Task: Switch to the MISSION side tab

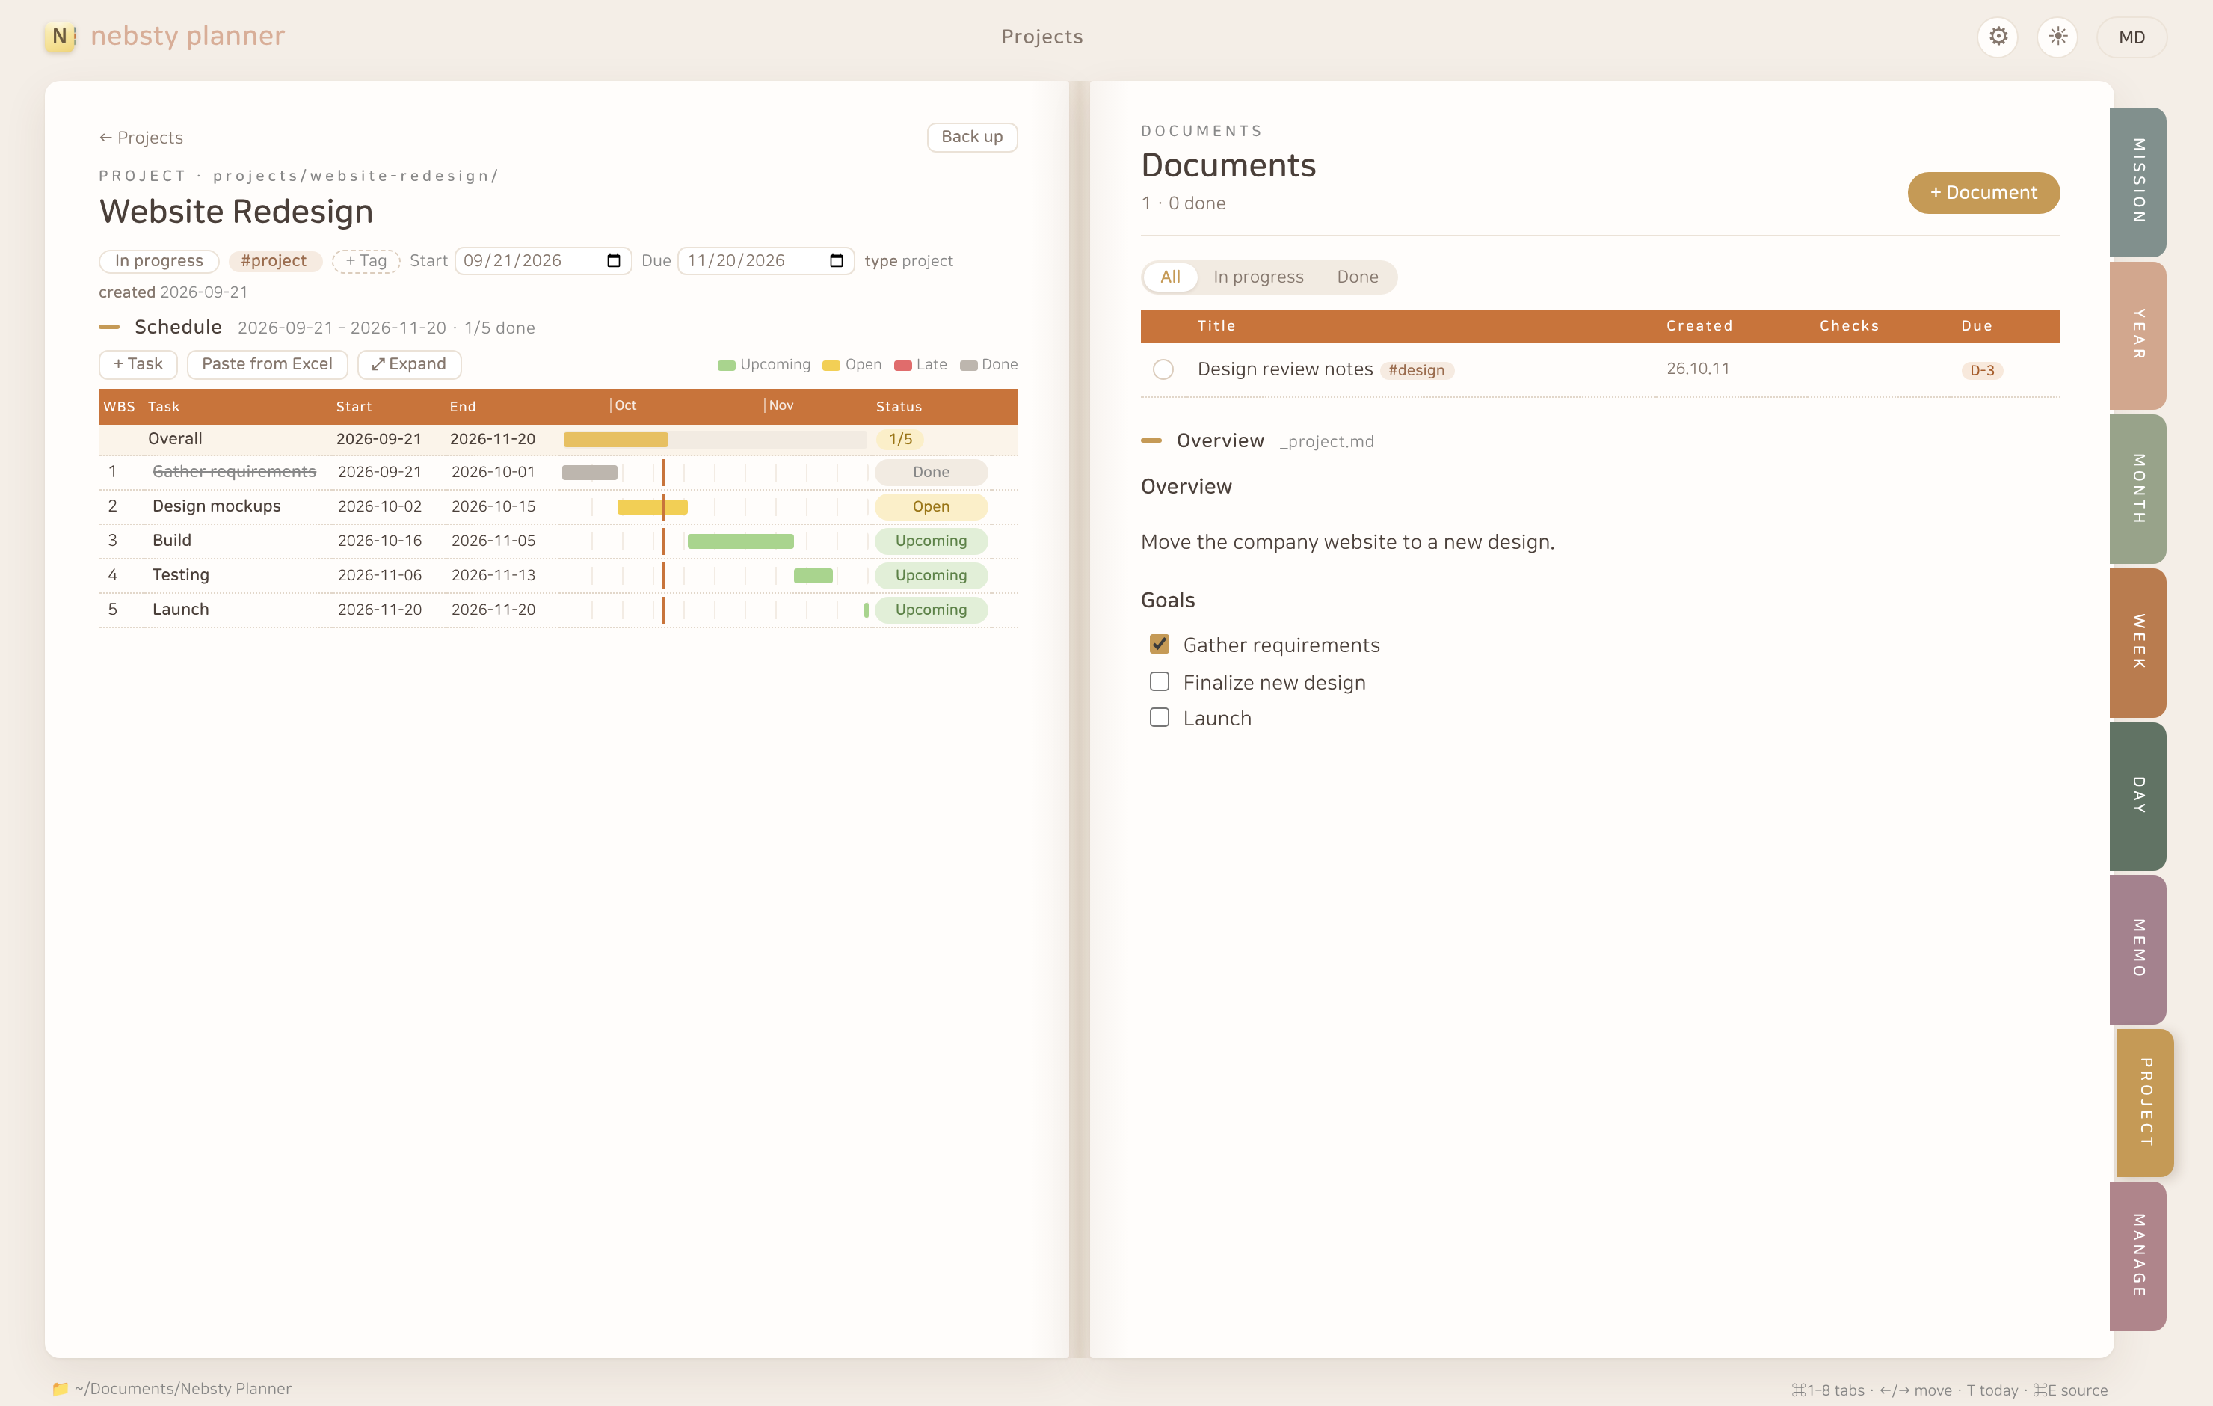Action: (x=2138, y=181)
